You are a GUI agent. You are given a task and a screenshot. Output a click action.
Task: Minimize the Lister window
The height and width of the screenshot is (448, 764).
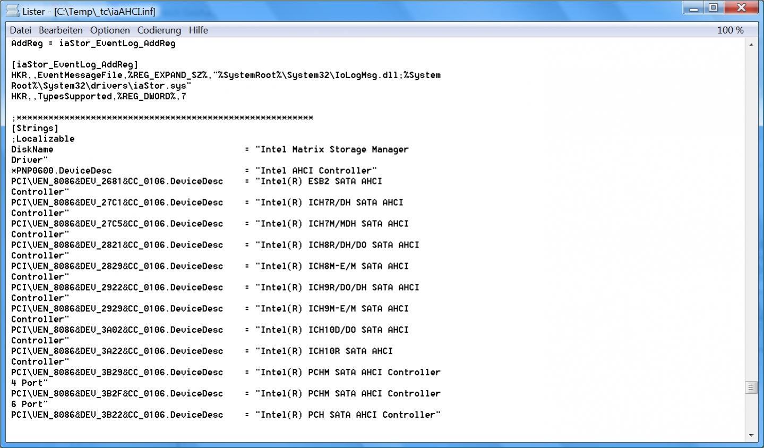pyautogui.click(x=694, y=8)
